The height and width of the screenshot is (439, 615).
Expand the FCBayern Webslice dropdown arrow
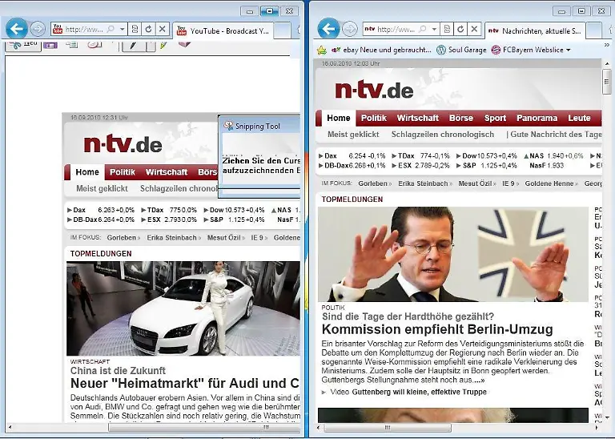[569, 50]
